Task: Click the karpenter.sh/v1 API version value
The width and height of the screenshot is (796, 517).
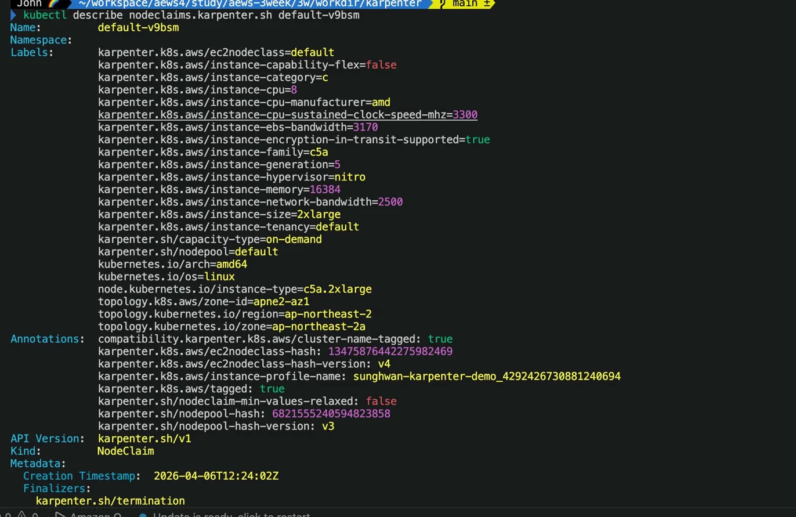Action: 144,439
